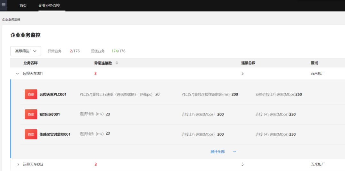Click the 企业业务监控 breadcrumb
This screenshot has height=171, width=345.
pyautogui.click(x=11, y=20)
